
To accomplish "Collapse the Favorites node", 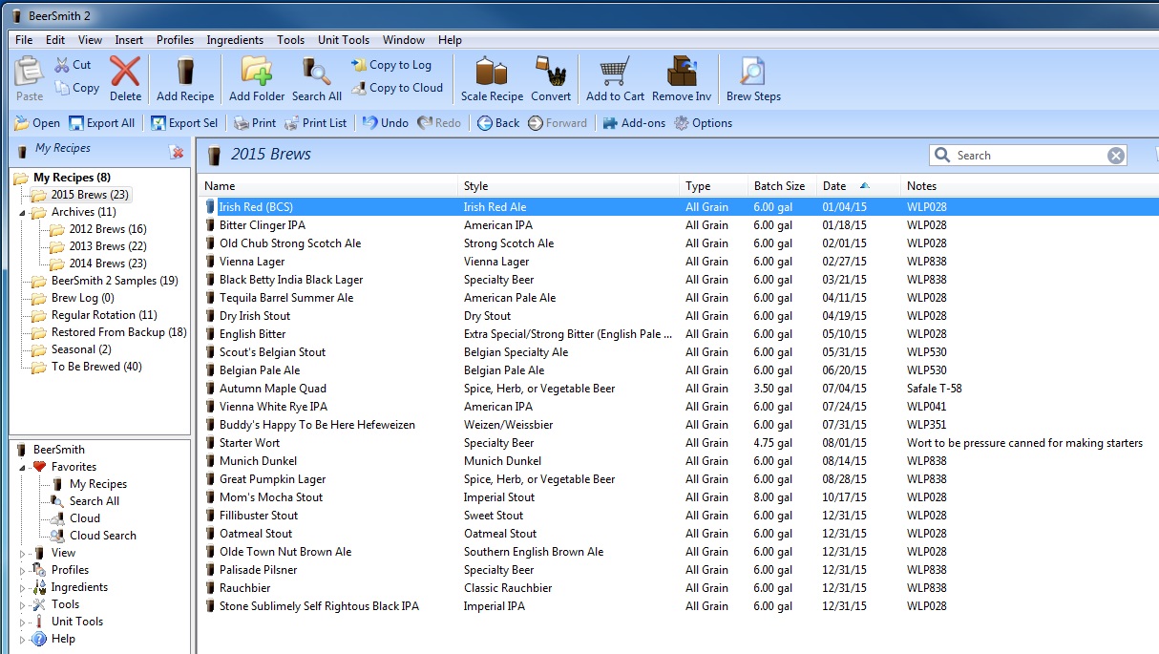I will click(22, 467).
